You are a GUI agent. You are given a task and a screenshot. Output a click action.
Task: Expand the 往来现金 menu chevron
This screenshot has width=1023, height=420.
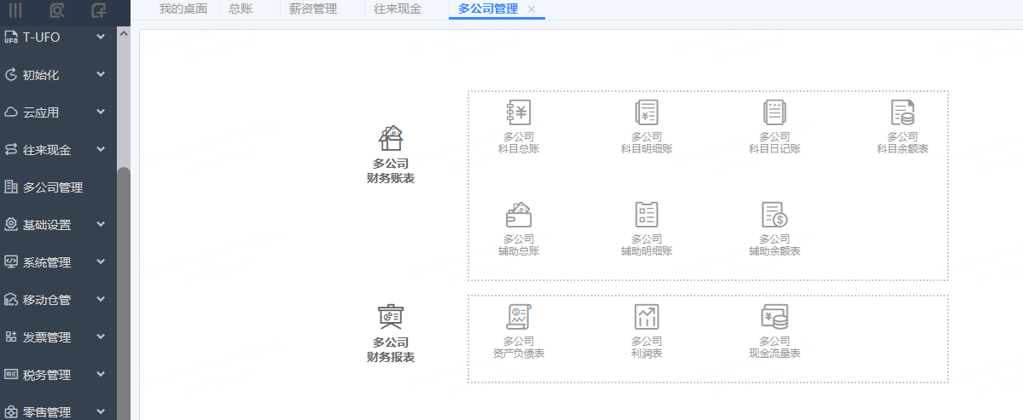(101, 150)
